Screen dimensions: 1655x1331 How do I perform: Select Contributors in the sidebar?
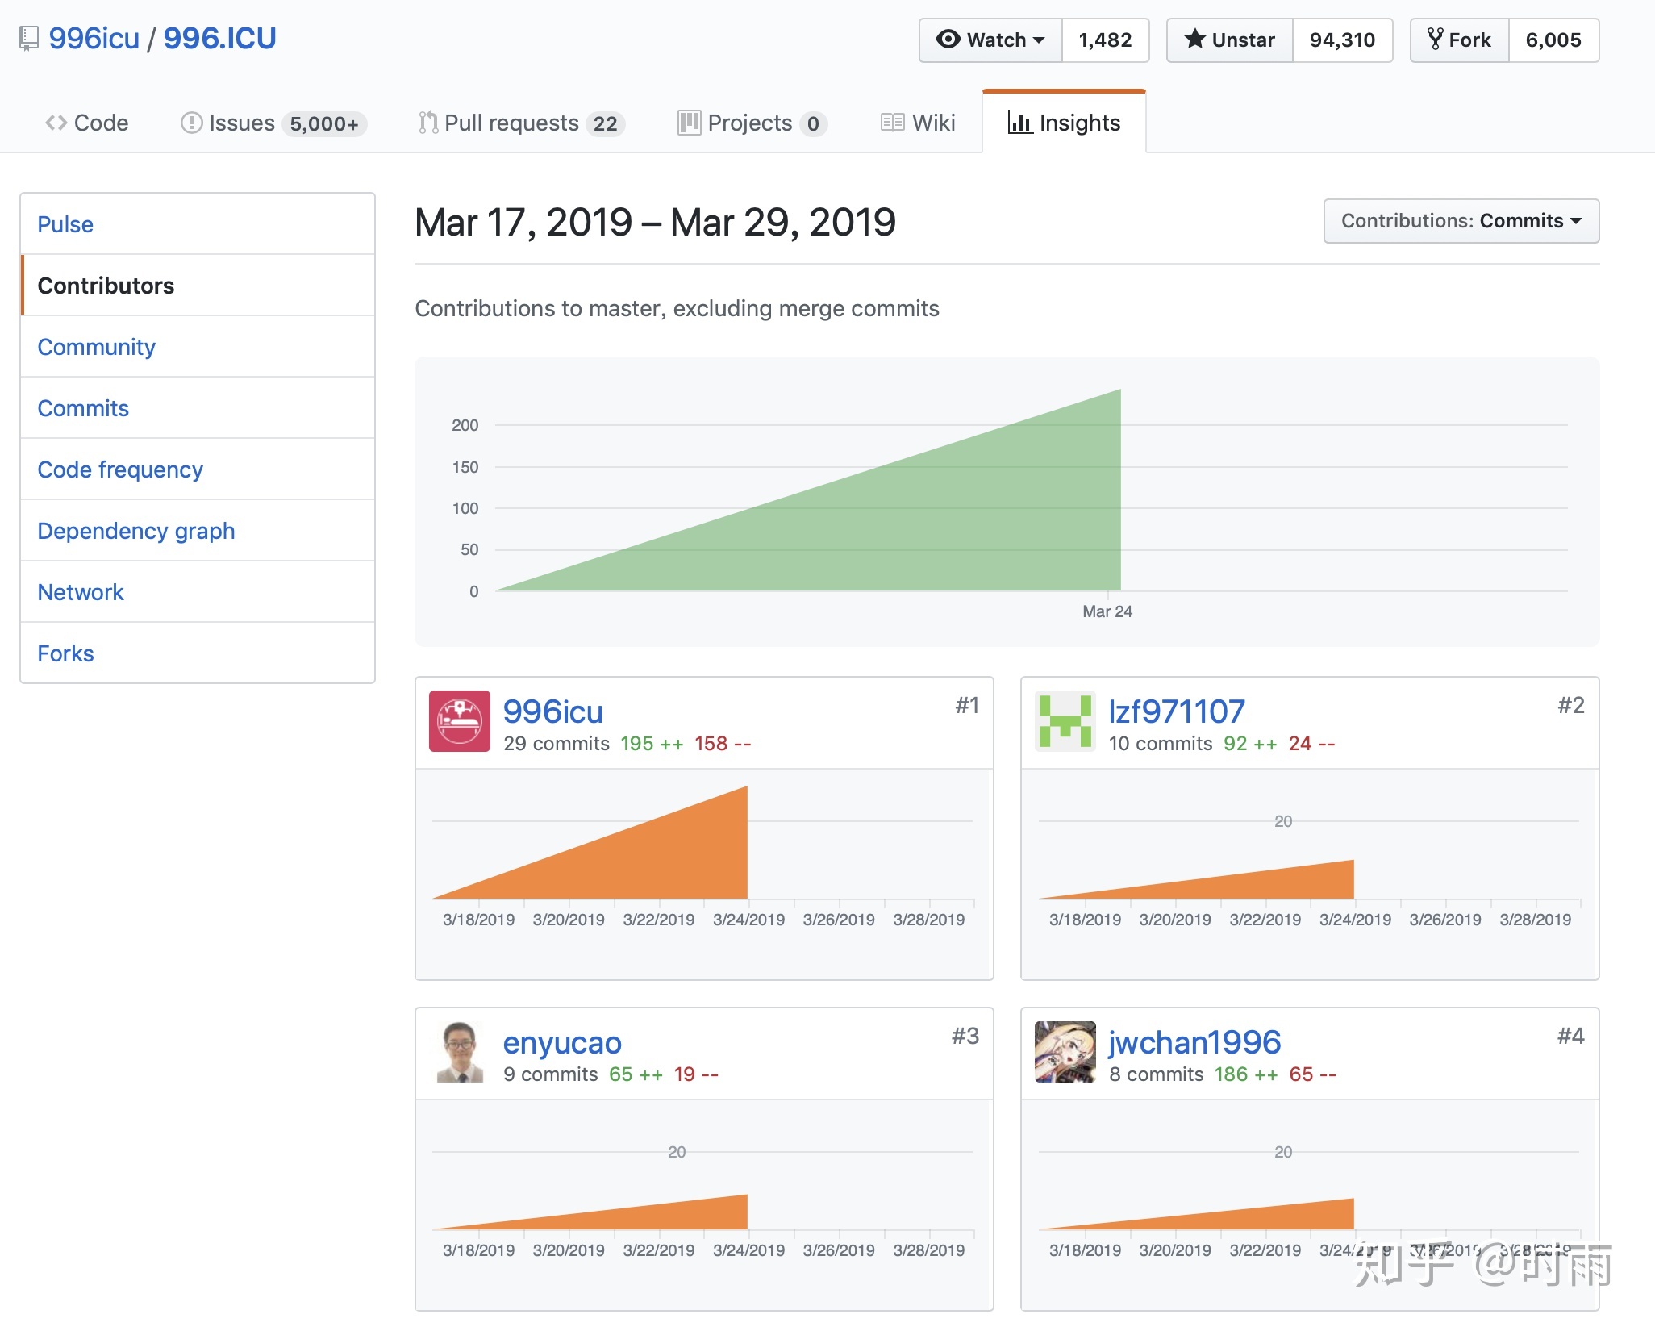198,286
